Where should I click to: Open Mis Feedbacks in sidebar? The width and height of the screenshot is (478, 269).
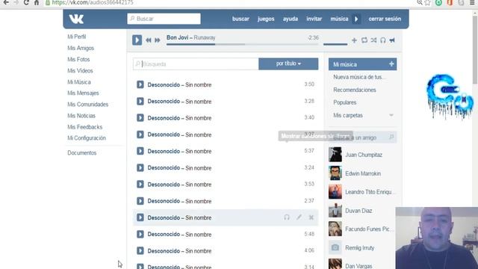(84, 127)
